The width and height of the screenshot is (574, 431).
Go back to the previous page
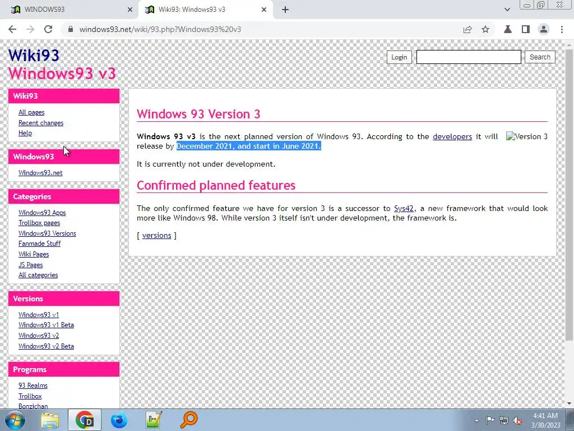tap(12, 29)
